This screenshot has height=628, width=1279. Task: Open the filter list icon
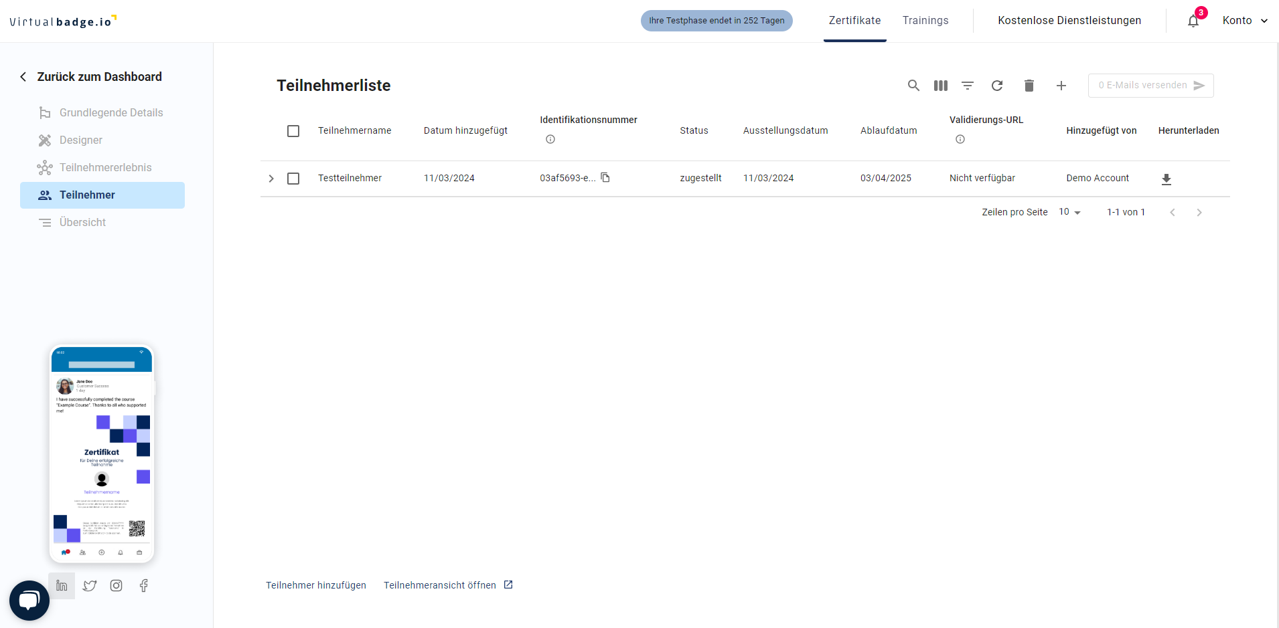coord(968,86)
